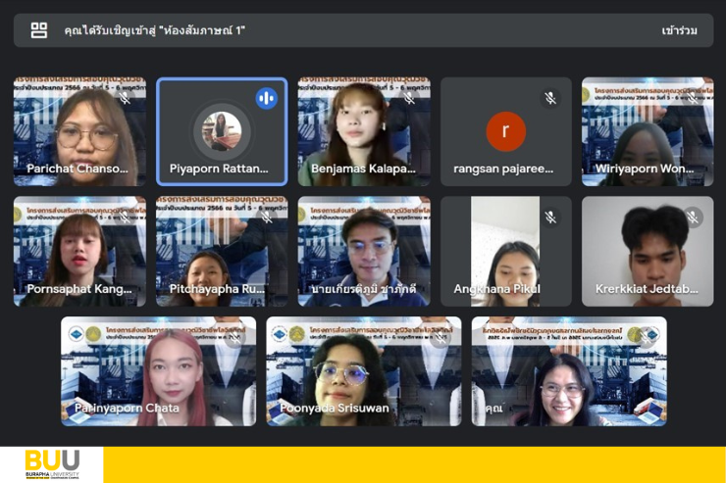Select Paninyaporn Chata's video tile
Image resolution: width=726 pixels, height=483 pixels.
(158, 370)
